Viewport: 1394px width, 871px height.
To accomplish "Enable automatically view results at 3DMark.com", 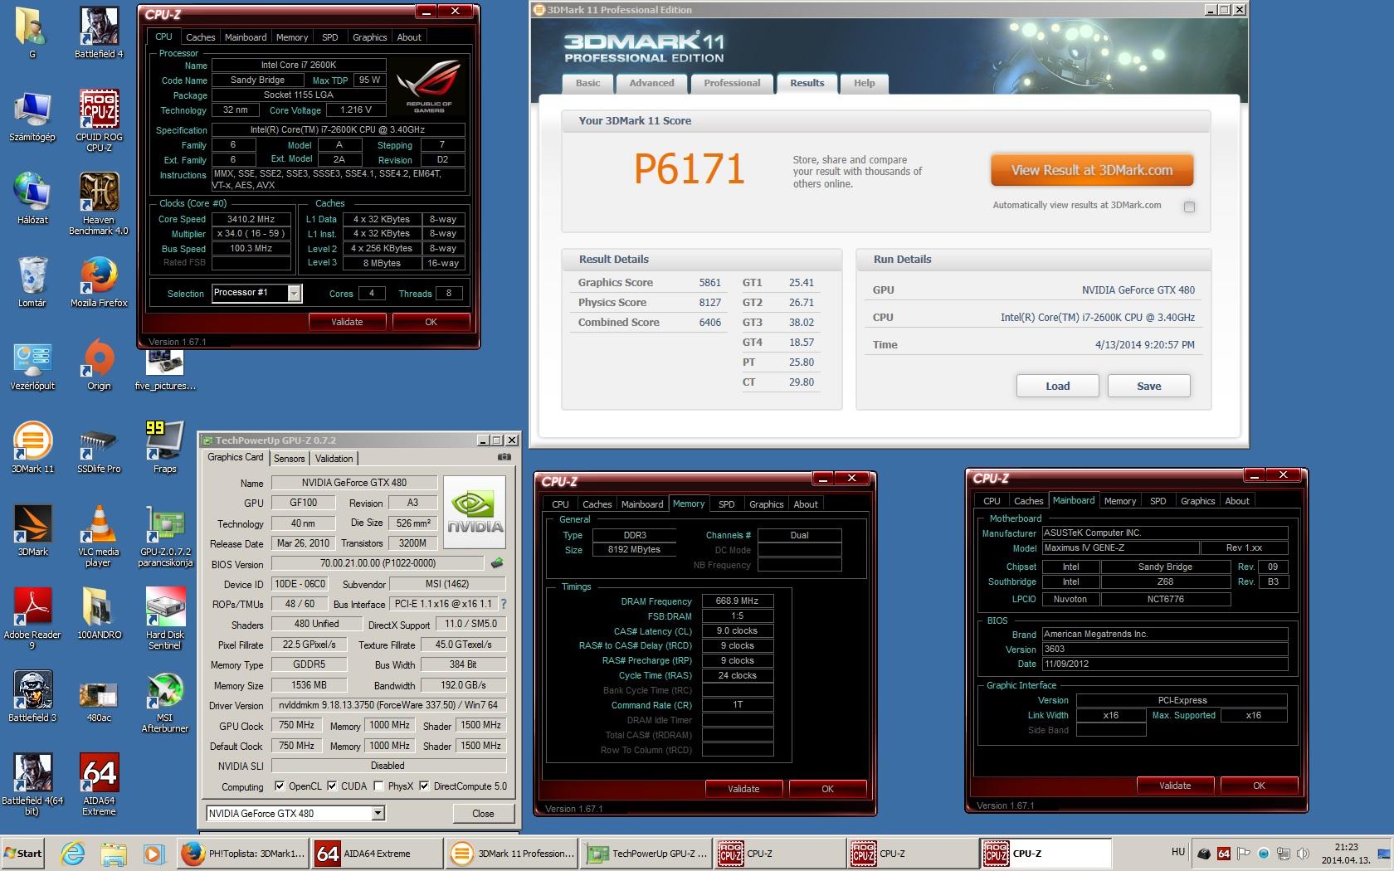I will pyautogui.click(x=1189, y=207).
